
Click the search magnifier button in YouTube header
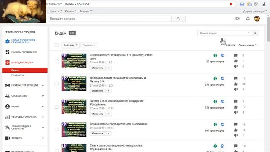coord(178,19)
